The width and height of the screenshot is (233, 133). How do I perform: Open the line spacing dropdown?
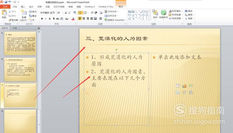point(101,13)
